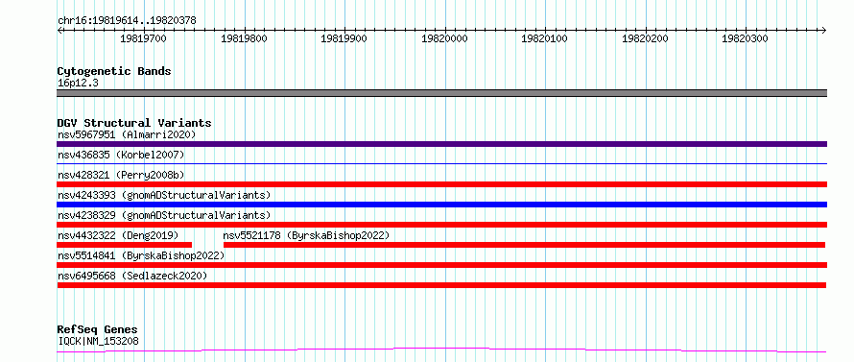Open variant nsv436835 (Korbel2007) label

pyautogui.click(x=121, y=155)
